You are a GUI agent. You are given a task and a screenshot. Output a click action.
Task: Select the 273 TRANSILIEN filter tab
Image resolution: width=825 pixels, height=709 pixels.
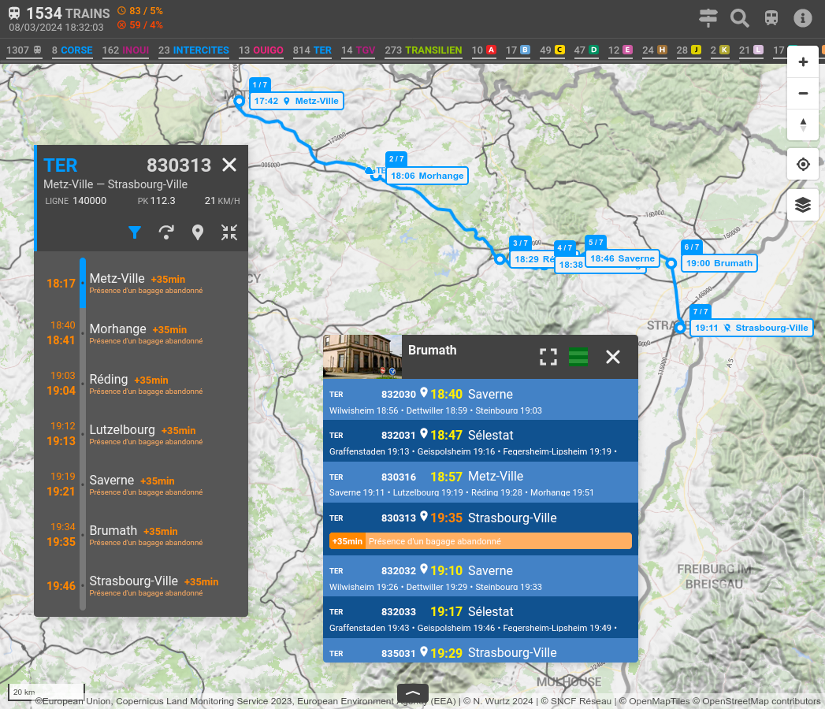point(423,50)
